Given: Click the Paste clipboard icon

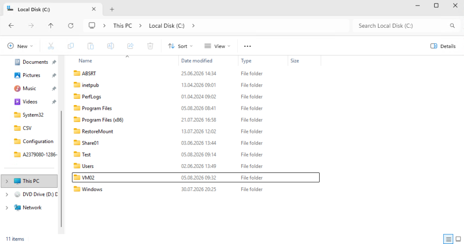Looking at the screenshot, I should [x=91, y=46].
